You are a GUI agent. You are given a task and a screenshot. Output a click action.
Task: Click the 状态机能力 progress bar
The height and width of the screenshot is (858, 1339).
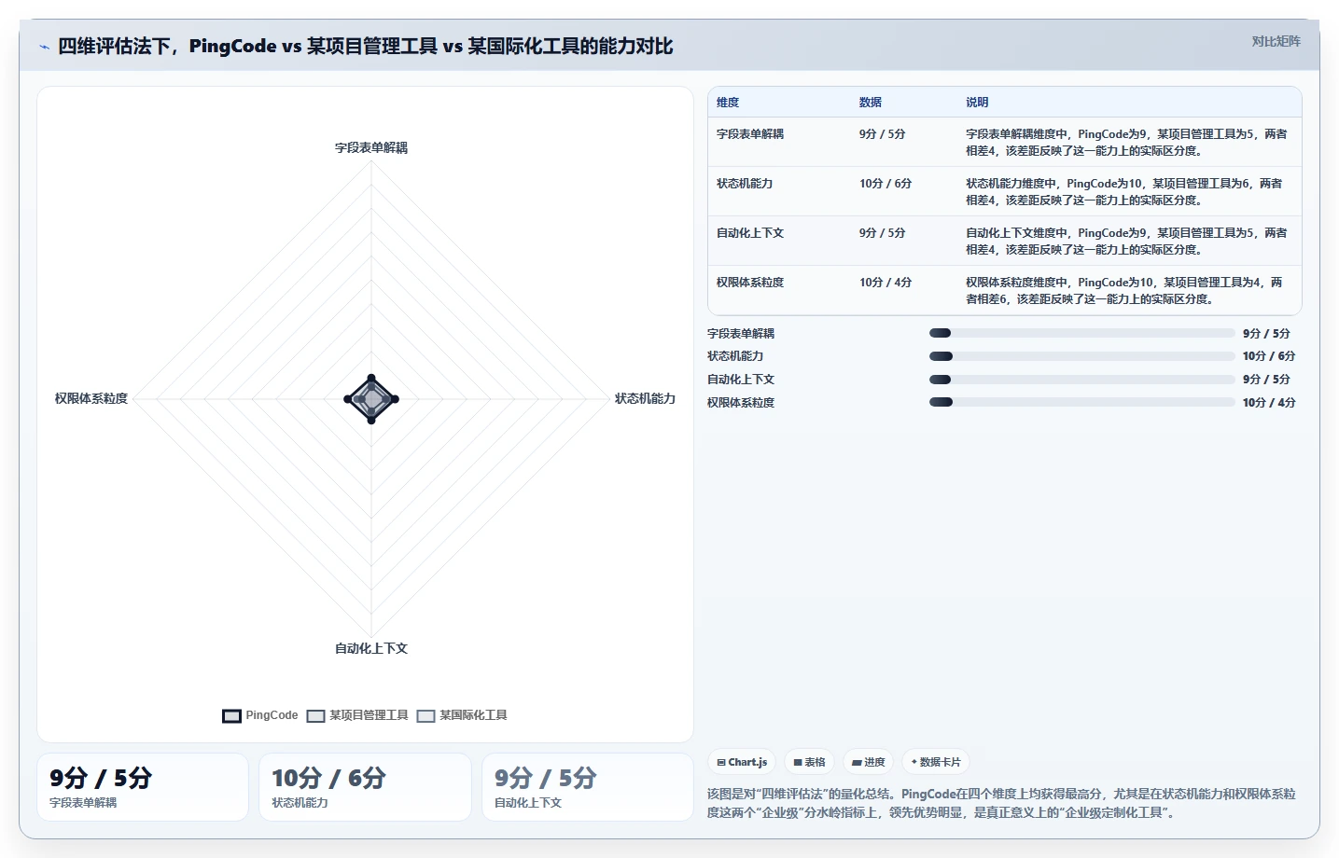[x=1082, y=356]
